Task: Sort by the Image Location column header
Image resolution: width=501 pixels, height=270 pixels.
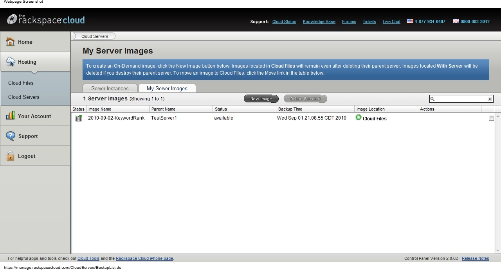Action: coord(386,109)
